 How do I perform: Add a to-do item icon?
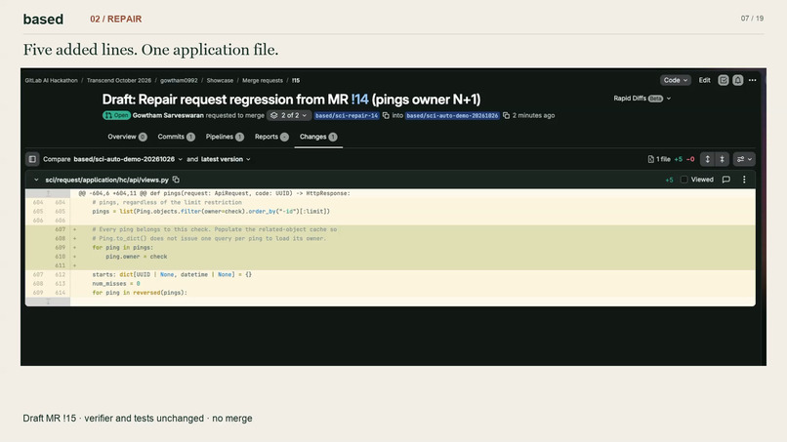pyautogui.click(x=724, y=80)
